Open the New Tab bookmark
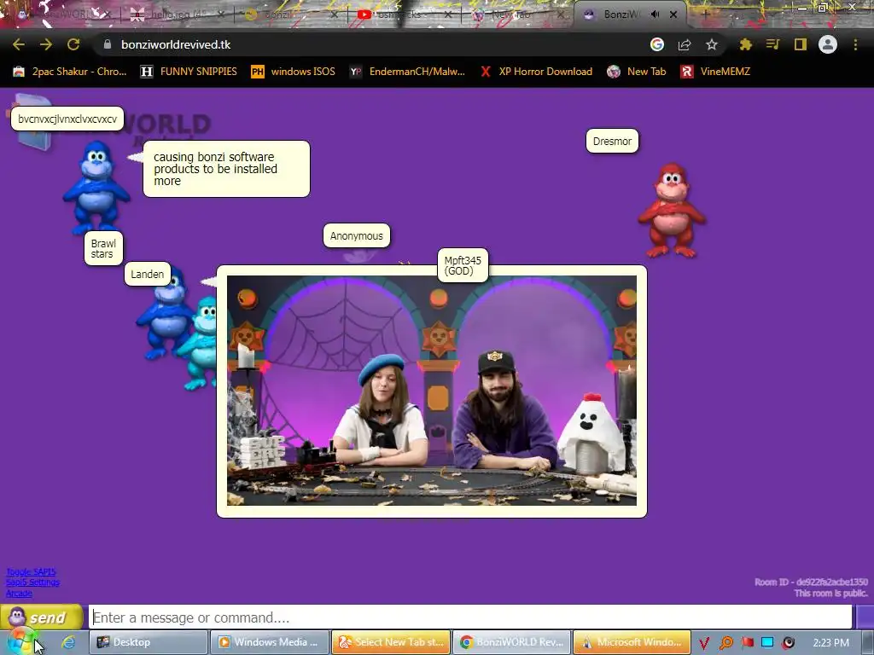 (x=637, y=72)
